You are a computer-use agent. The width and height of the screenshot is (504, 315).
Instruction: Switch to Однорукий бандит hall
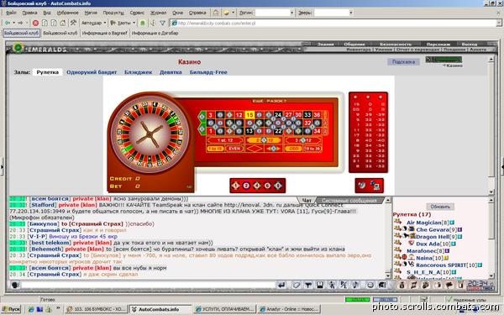92,72
